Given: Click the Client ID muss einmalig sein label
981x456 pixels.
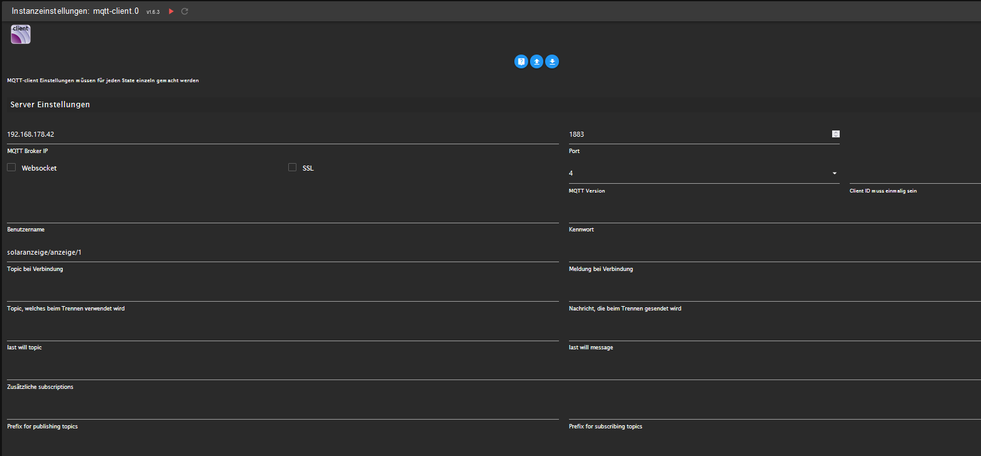Looking at the screenshot, I should click(883, 191).
